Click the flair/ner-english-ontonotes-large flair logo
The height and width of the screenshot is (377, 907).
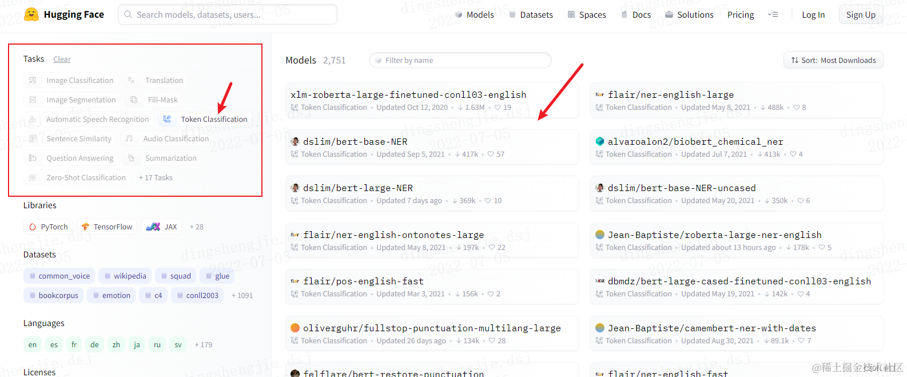pyautogui.click(x=295, y=235)
